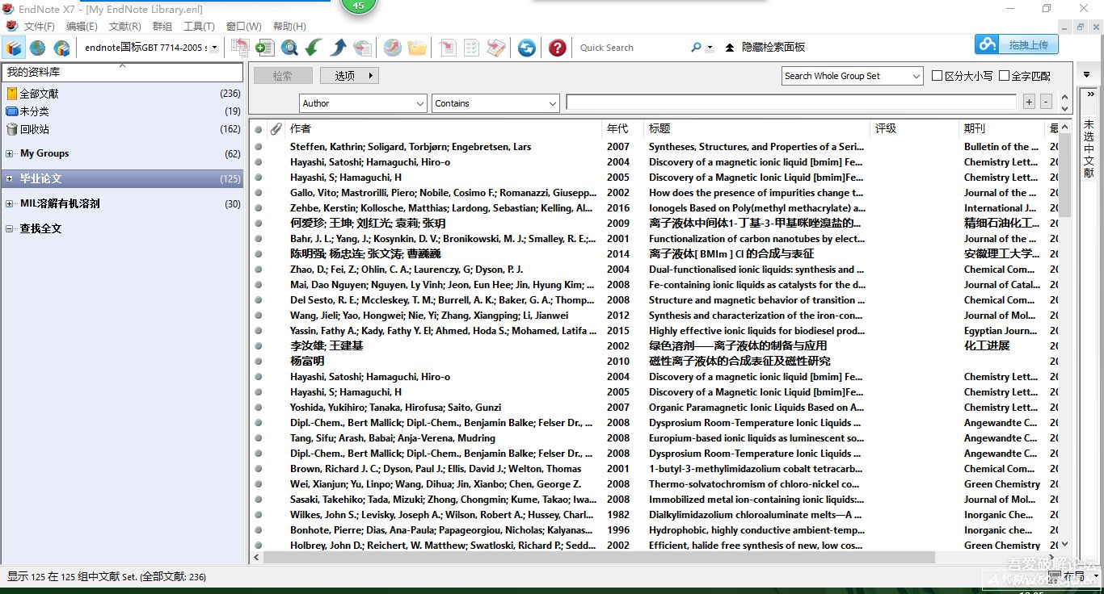
Task: Open the right panel layout dropdown arrow
Action: click(x=1088, y=74)
